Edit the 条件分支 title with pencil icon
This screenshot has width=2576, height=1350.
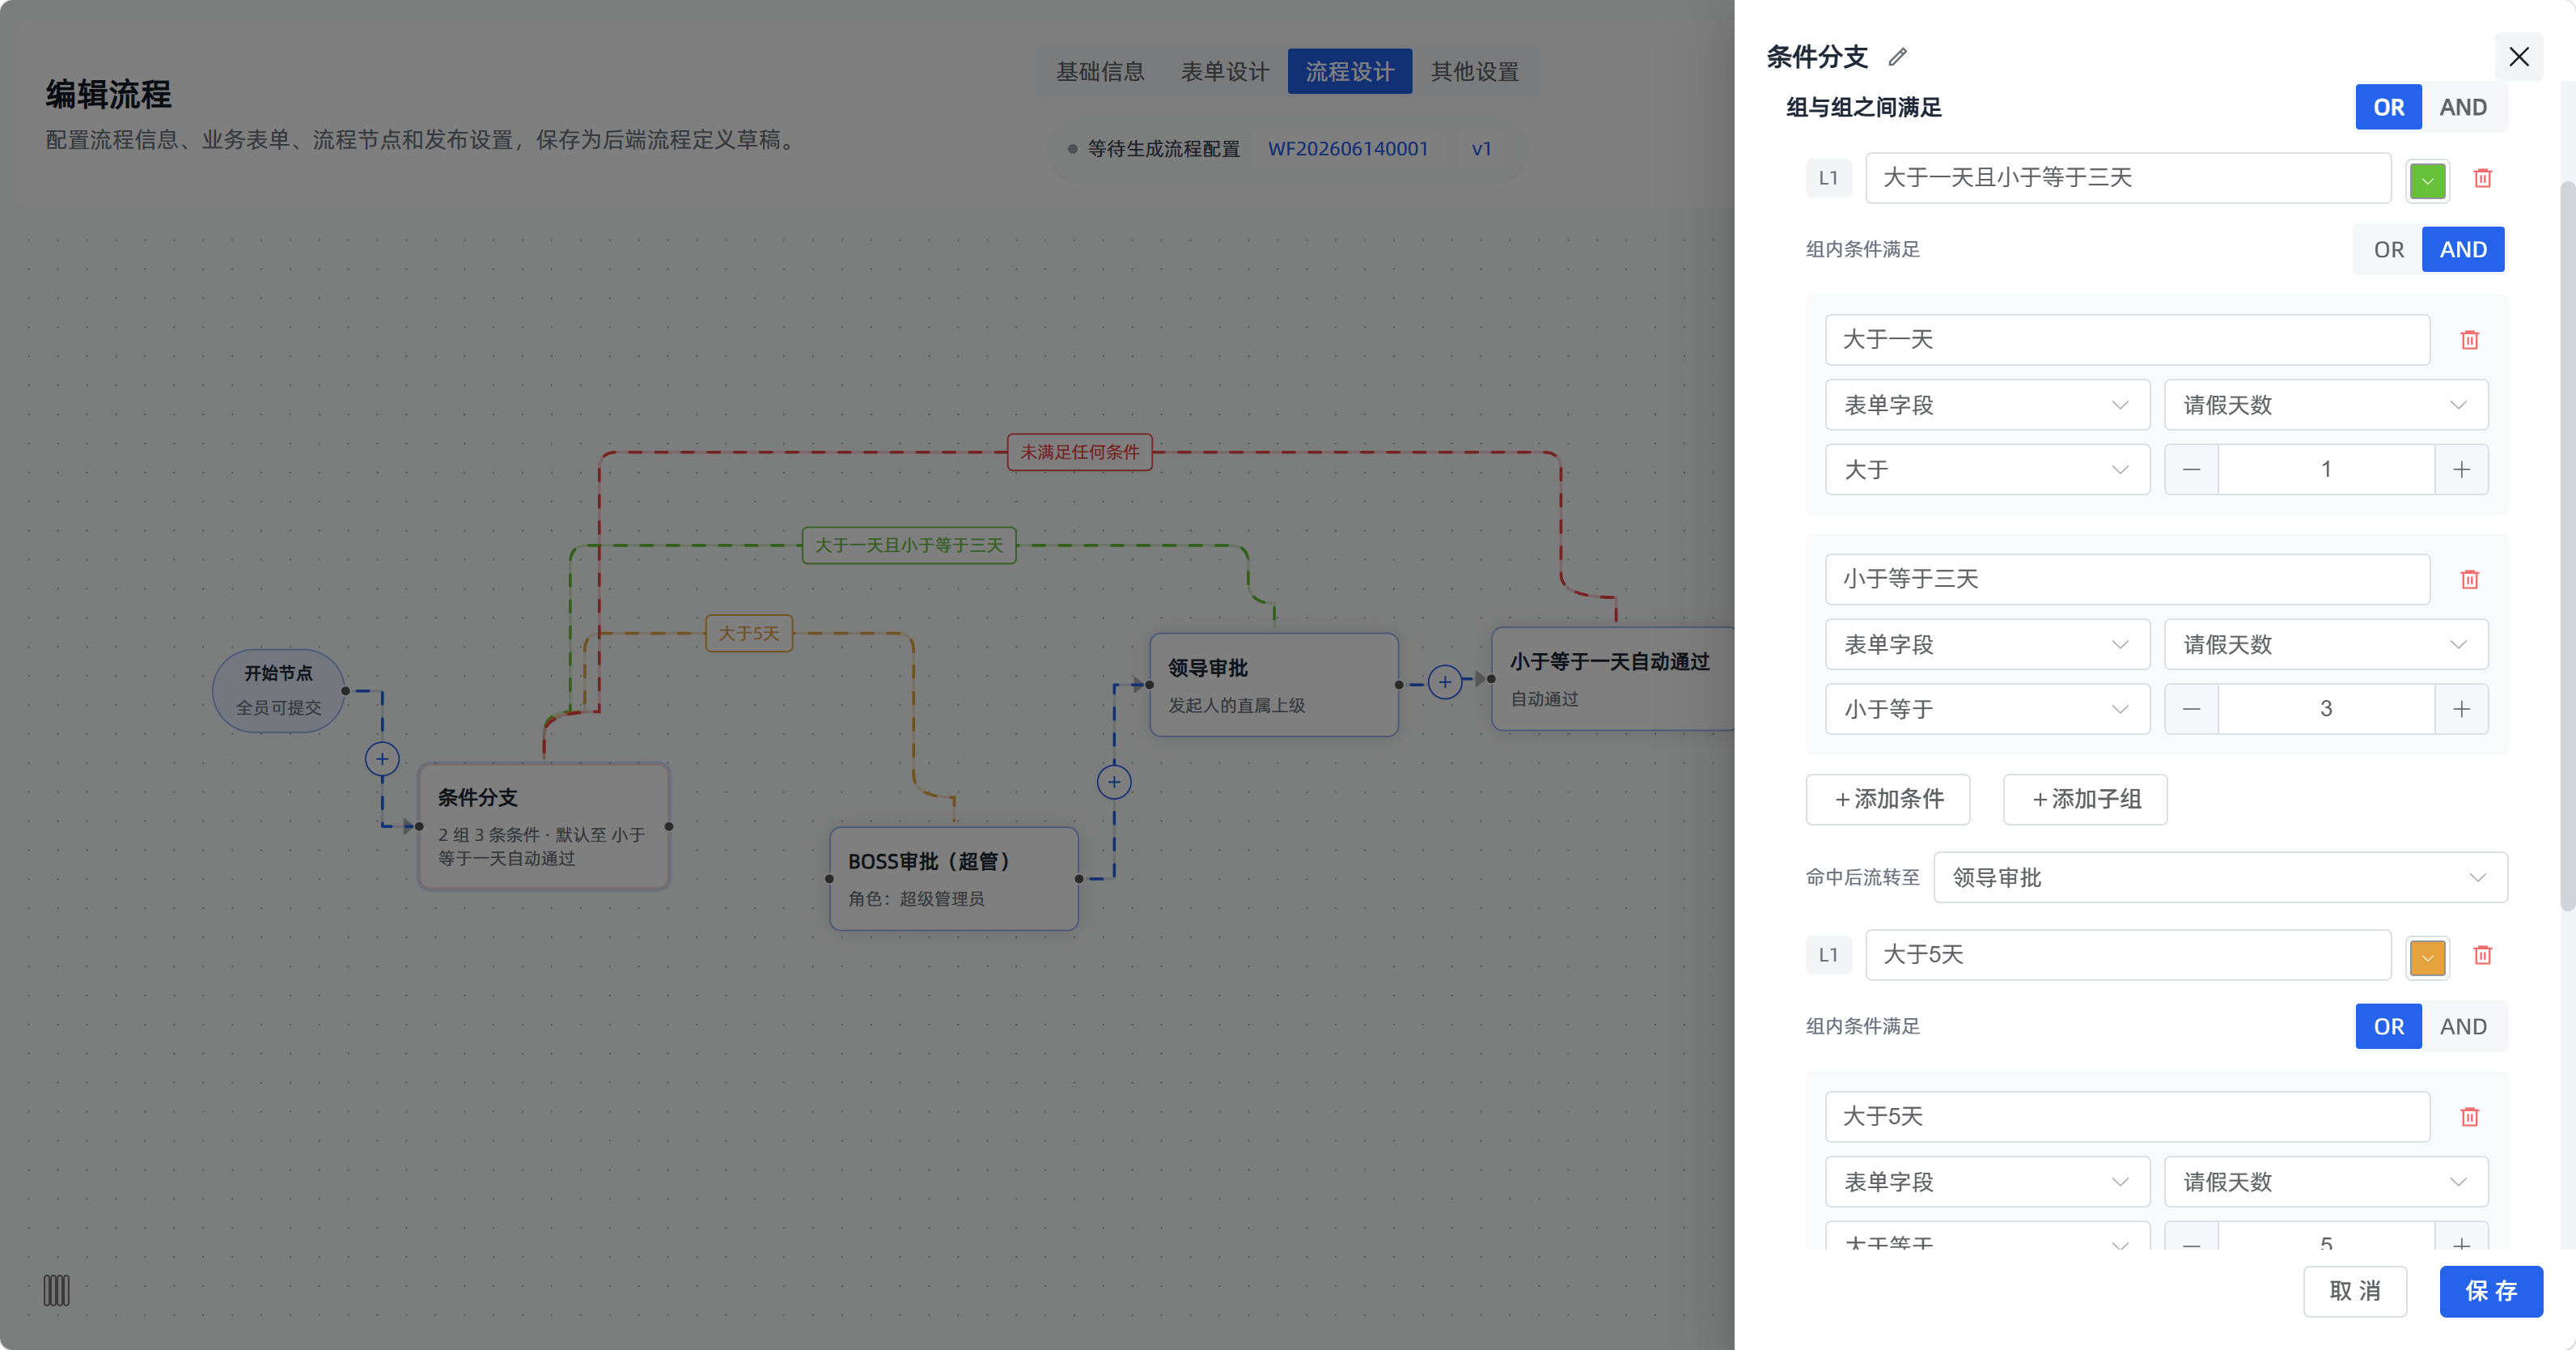pyautogui.click(x=1897, y=57)
